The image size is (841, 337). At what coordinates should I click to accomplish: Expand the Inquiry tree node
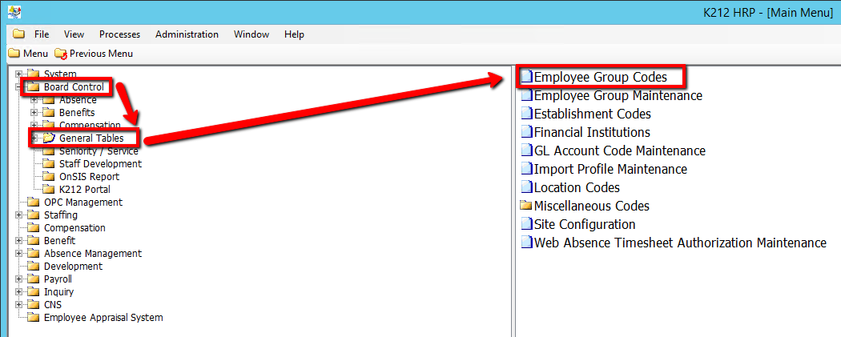point(19,292)
